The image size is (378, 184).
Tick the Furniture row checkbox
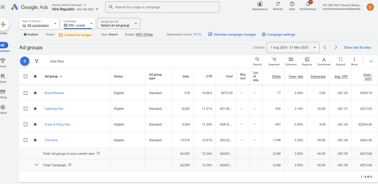coord(26,140)
